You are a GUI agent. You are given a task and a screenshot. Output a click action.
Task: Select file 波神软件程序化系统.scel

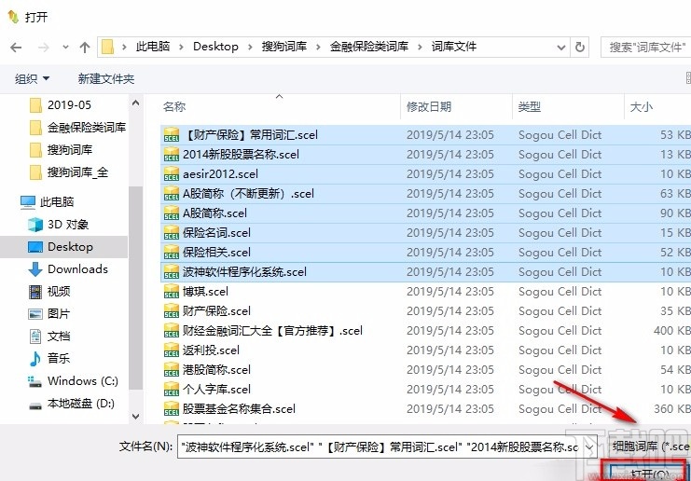[426, 272]
